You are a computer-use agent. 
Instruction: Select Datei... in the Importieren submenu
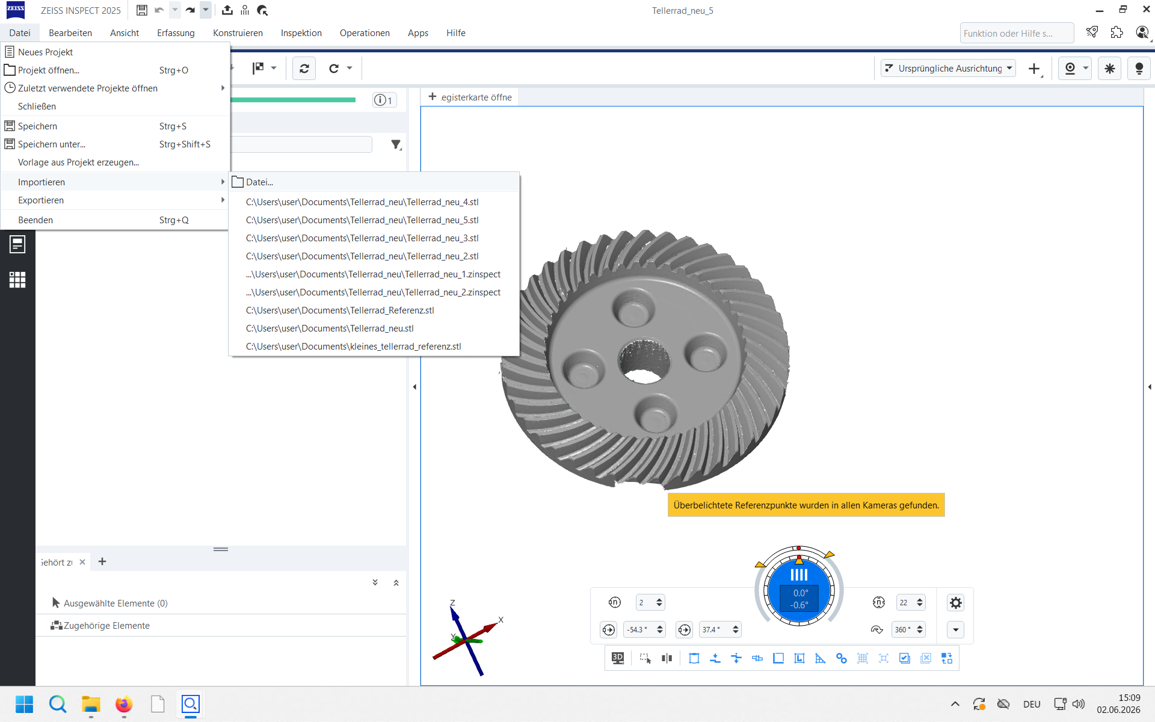click(374, 182)
